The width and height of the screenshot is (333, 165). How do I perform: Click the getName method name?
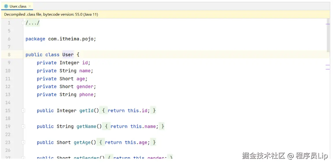pyautogui.click(x=86, y=126)
